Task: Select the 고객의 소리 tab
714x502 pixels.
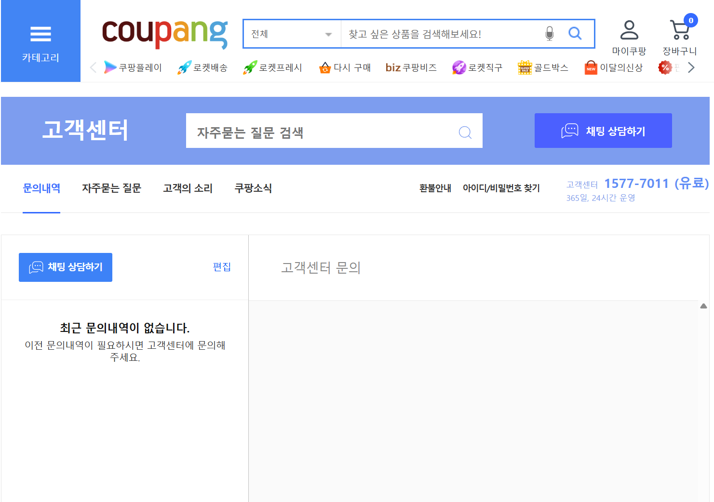Action: click(x=188, y=188)
